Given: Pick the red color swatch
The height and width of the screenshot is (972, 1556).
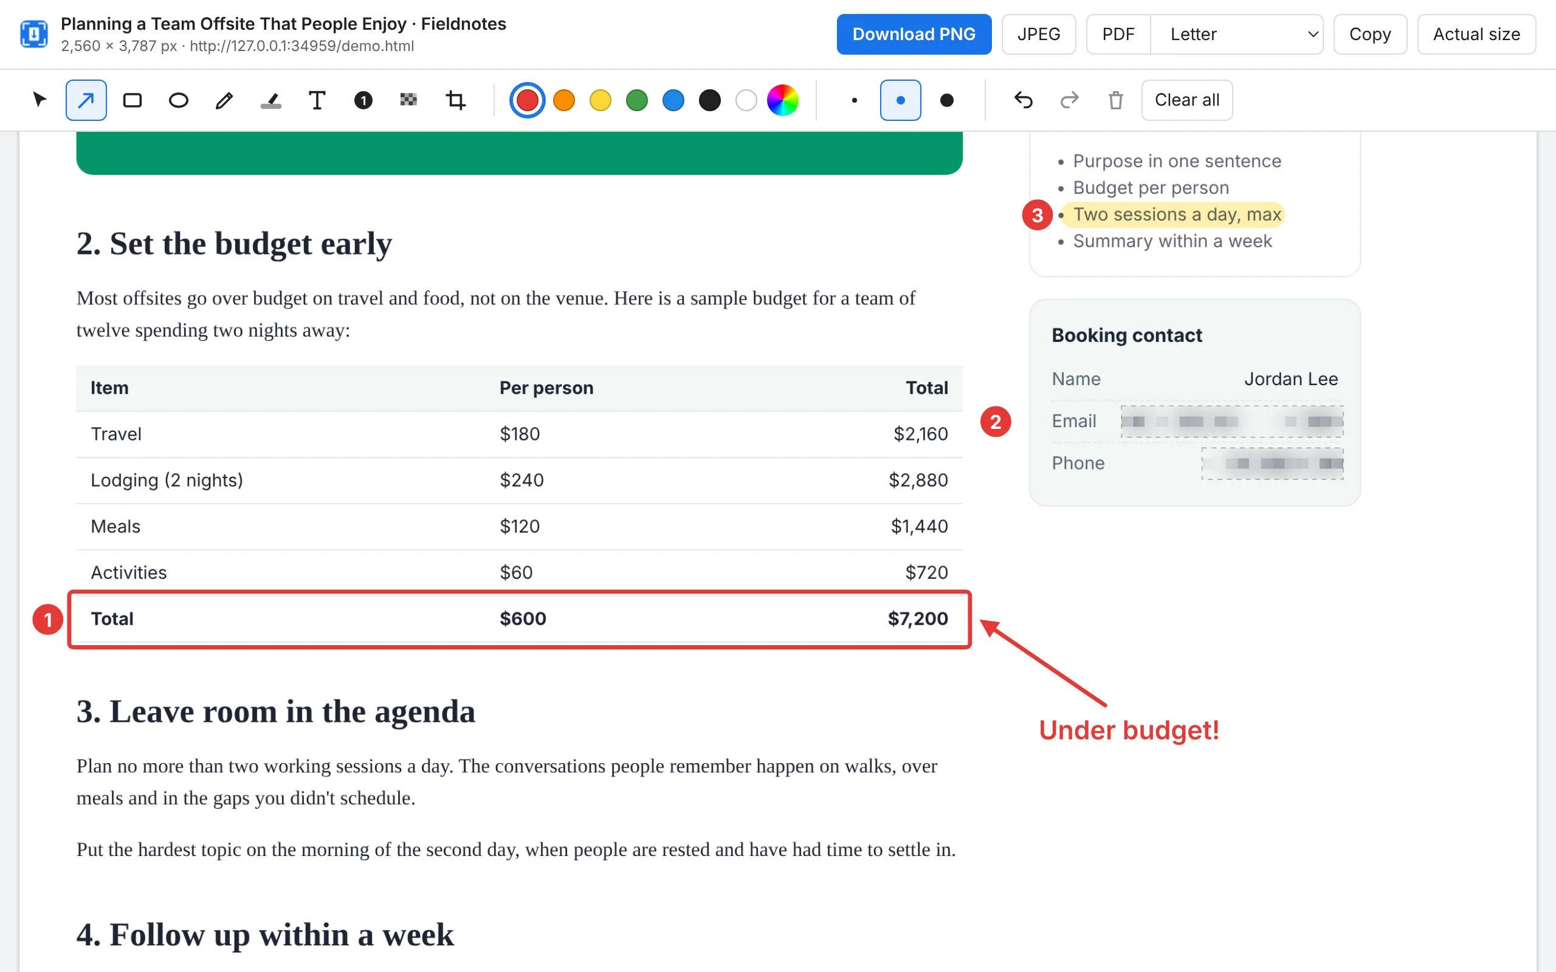Looking at the screenshot, I should point(527,100).
